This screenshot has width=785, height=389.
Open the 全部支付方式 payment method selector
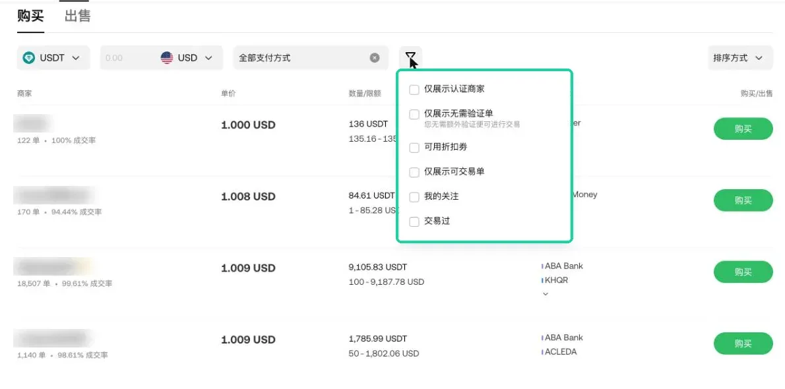click(311, 58)
